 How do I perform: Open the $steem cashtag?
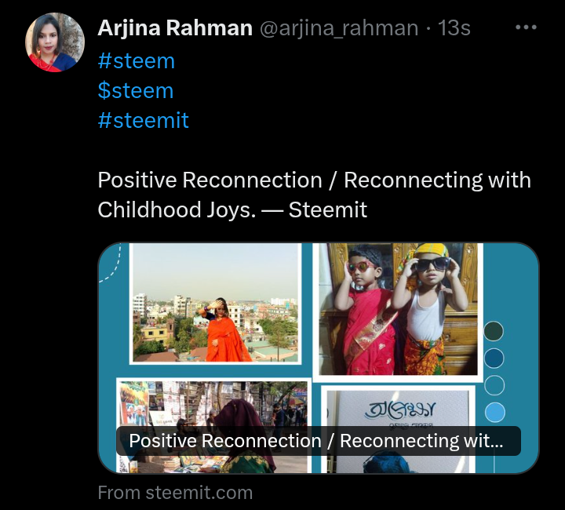click(136, 90)
